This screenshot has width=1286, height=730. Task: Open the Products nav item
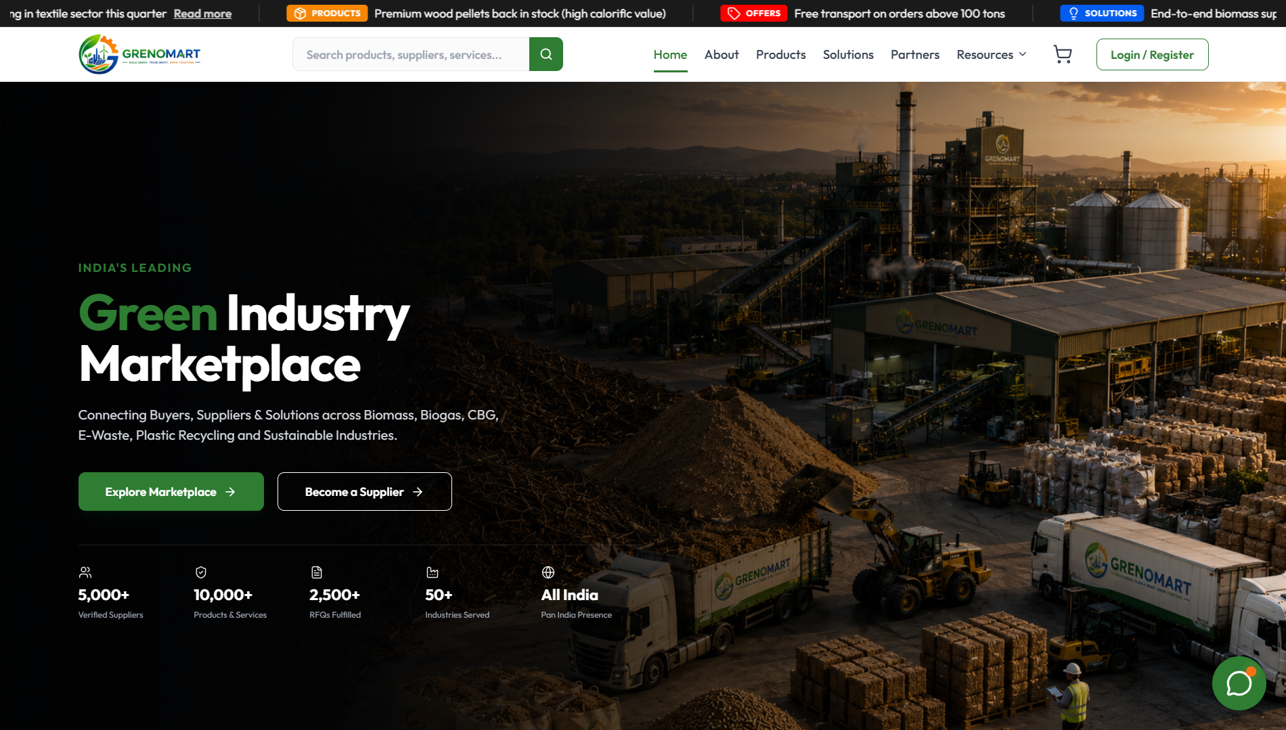780,55
